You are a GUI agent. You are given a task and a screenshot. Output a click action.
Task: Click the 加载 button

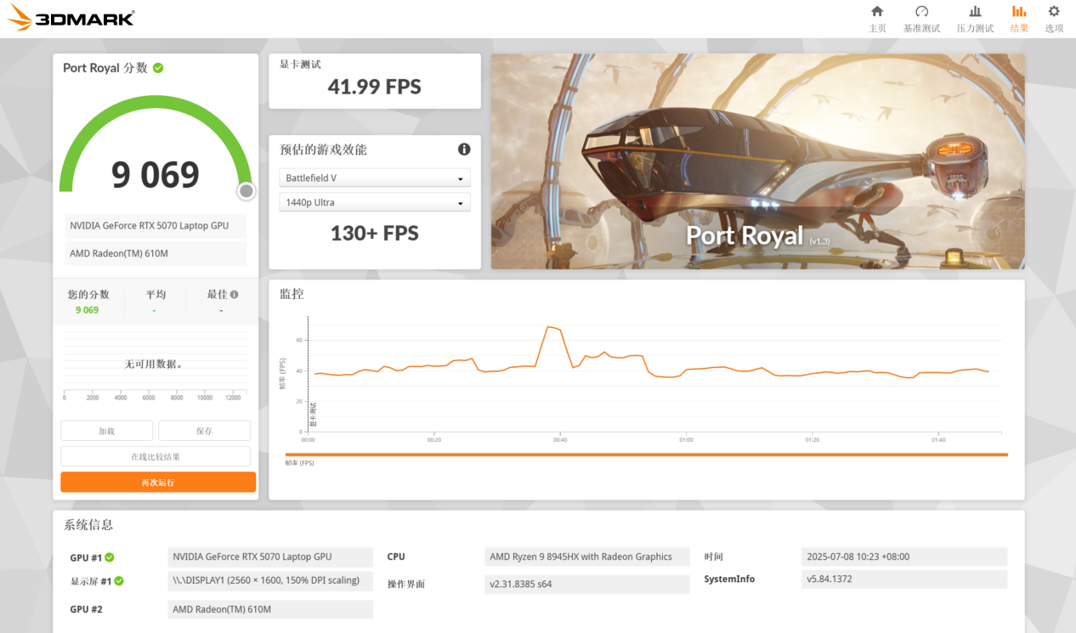[106, 431]
